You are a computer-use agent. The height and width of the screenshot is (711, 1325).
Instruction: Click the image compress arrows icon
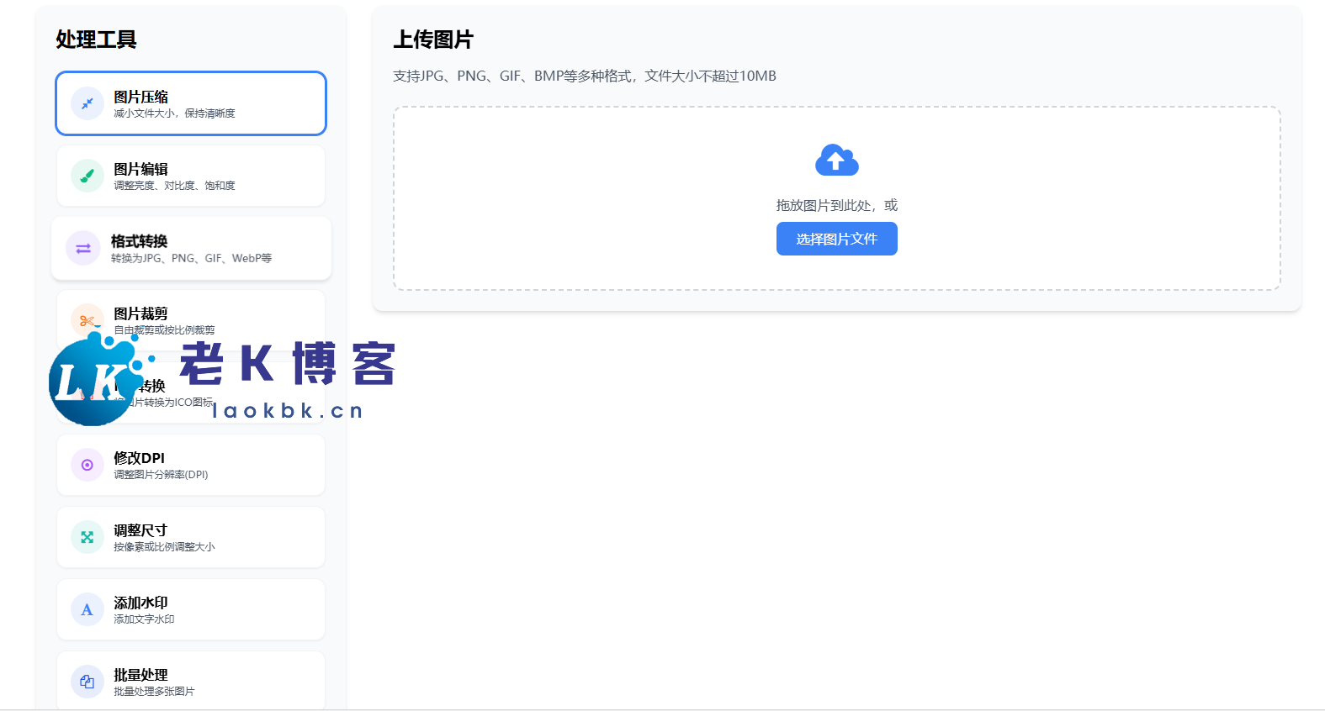(87, 103)
